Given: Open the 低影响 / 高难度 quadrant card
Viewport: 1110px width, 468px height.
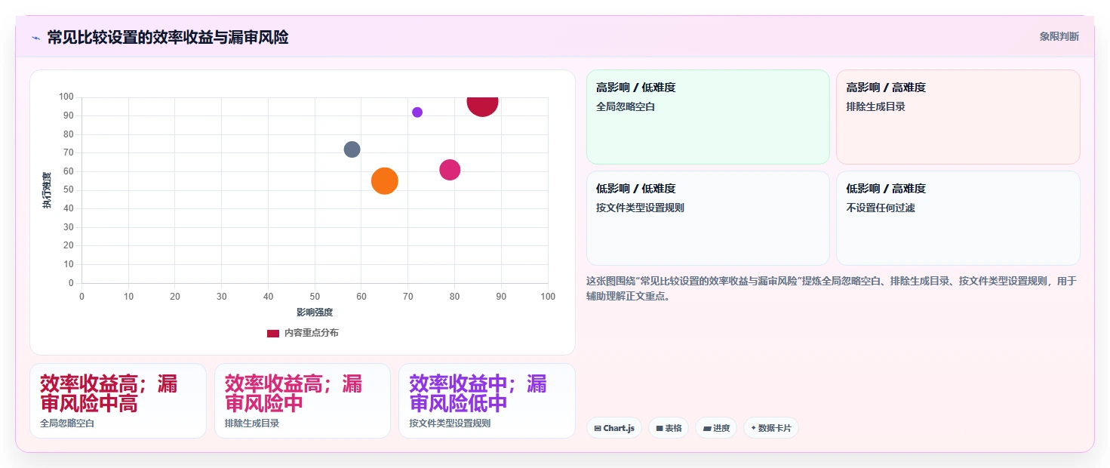Looking at the screenshot, I should click(958, 218).
